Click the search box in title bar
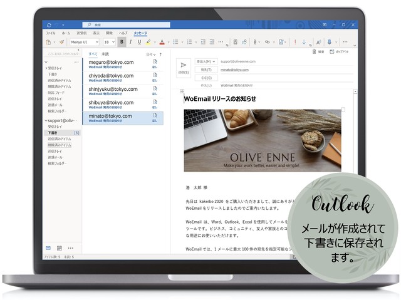This screenshot has width=401, height=300. click(127, 25)
